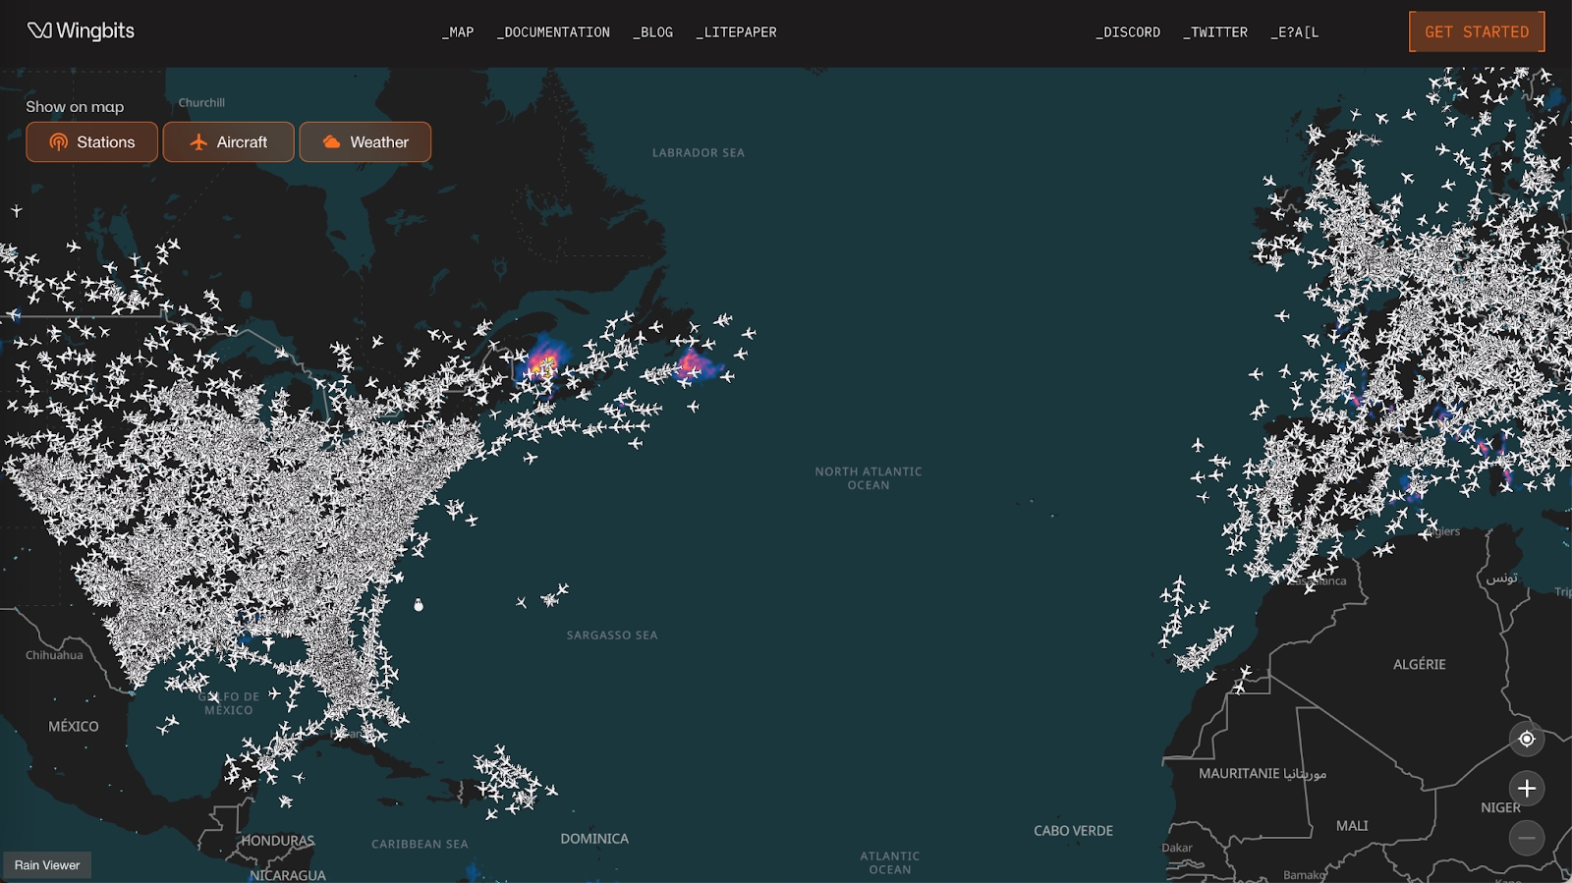This screenshot has width=1572, height=883.
Task: Open the Rain Viewer attribution link
Action: pyautogui.click(x=47, y=865)
